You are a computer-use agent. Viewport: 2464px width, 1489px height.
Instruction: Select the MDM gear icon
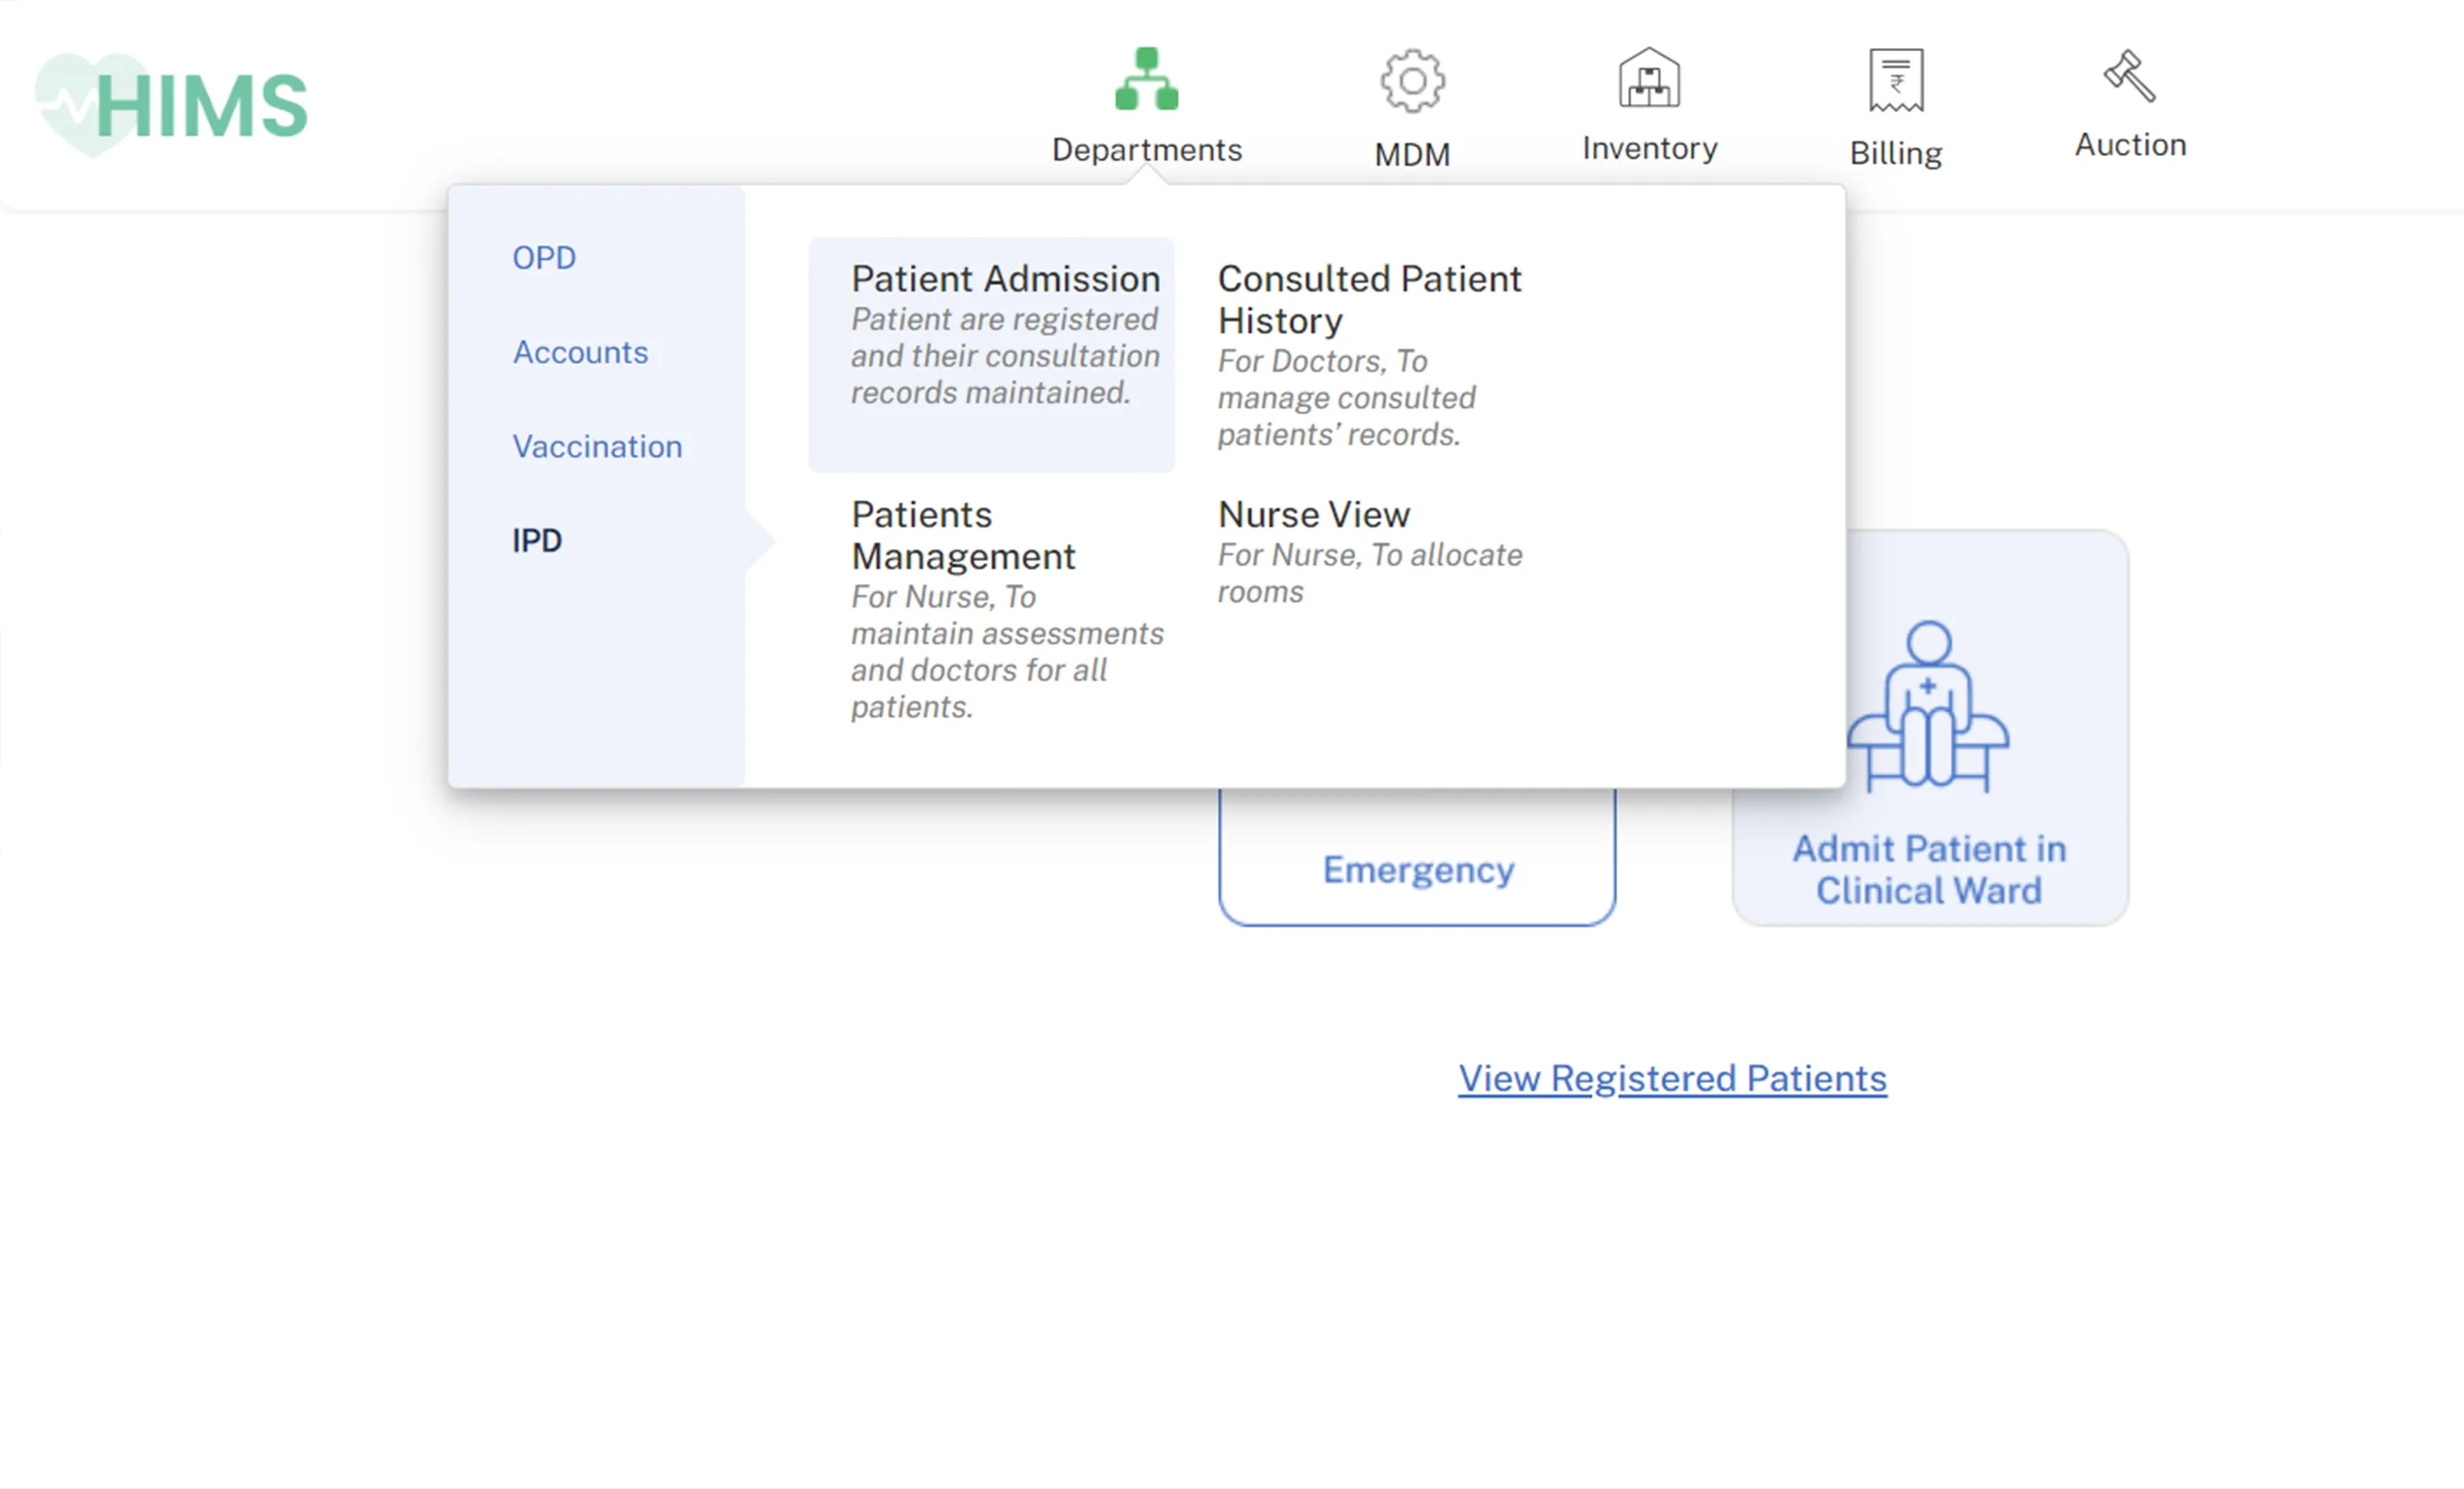(1412, 80)
